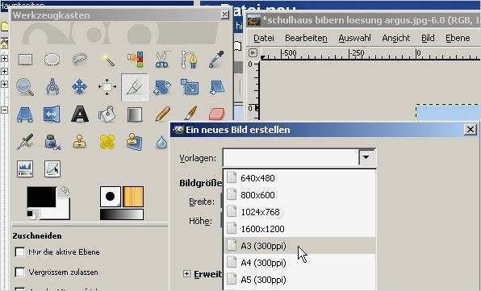Select the Measure compass tool
The width and height of the screenshot is (481, 291).
tap(52, 87)
